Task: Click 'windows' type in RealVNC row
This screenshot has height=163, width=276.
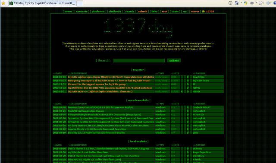Action: tap(160, 111)
